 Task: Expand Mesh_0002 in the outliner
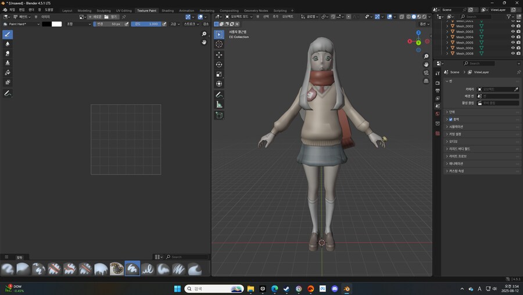(447, 26)
